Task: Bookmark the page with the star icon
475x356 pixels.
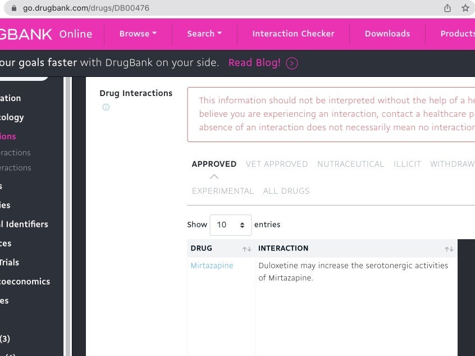Action: pyautogui.click(x=465, y=8)
